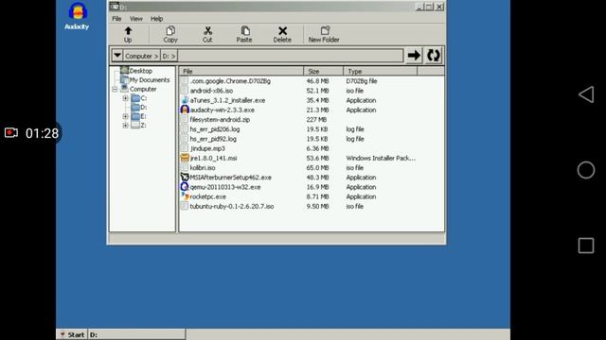Click the D: breadcrumb segment

pyautogui.click(x=169, y=56)
